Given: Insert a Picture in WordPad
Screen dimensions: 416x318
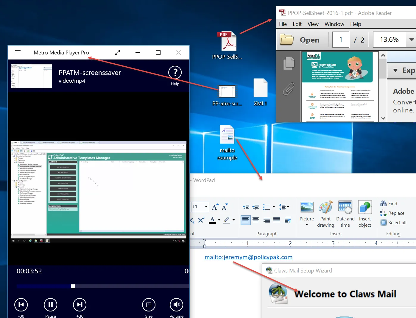Looking at the screenshot, I should click(x=307, y=212).
